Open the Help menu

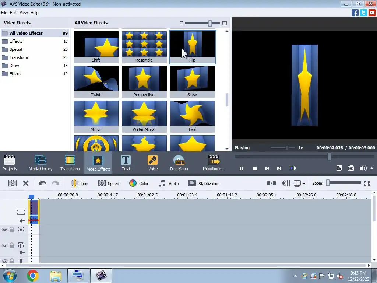34,13
